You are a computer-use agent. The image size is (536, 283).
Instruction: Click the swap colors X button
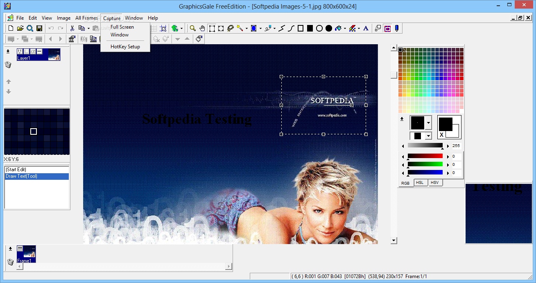[442, 135]
